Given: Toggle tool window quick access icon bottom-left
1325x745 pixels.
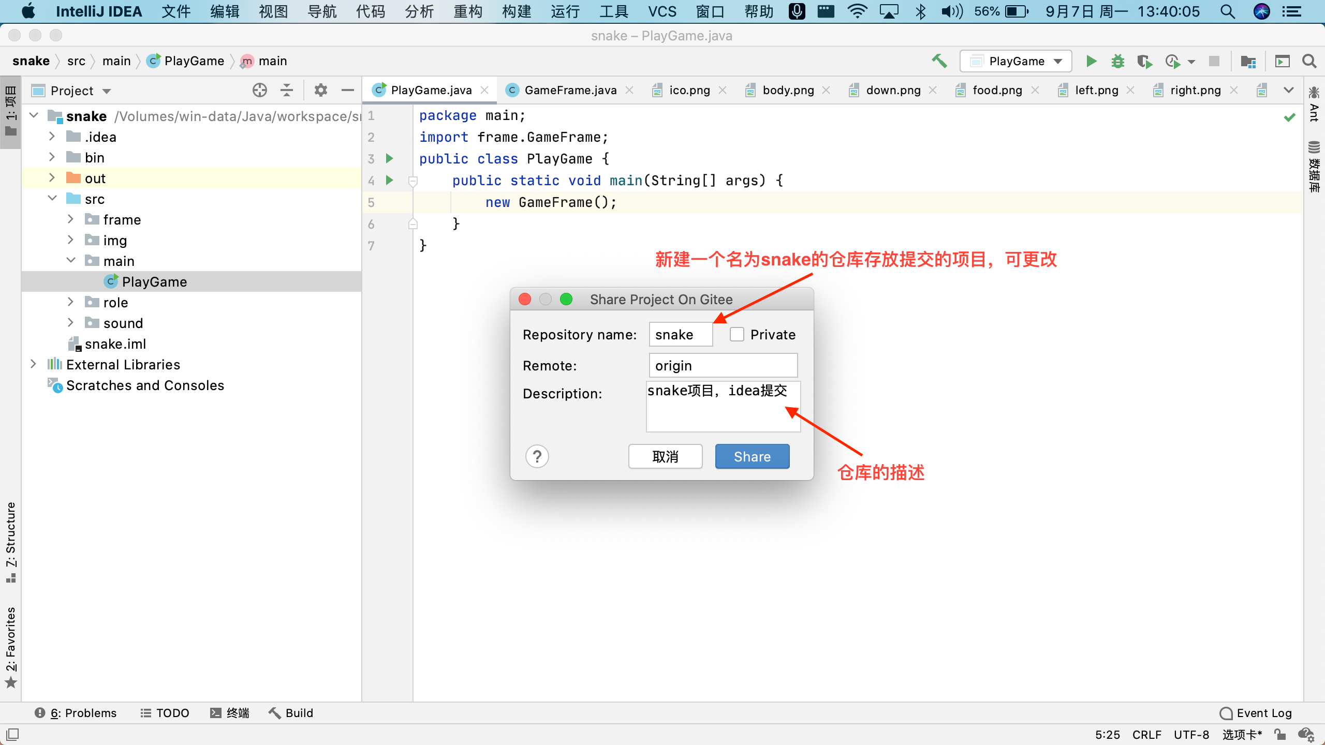Looking at the screenshot, I should point(12,734).
